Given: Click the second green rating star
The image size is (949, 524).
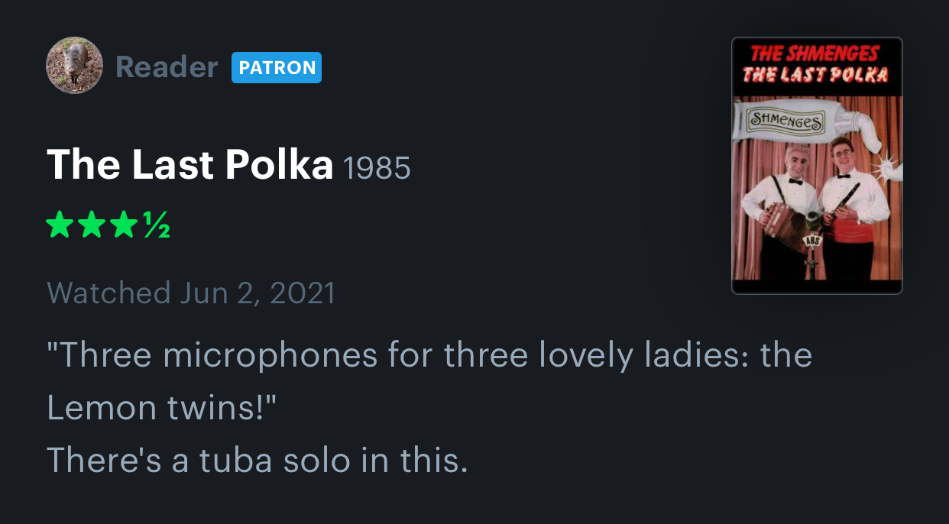Looking at the screenshot, I should coord(91,226).
